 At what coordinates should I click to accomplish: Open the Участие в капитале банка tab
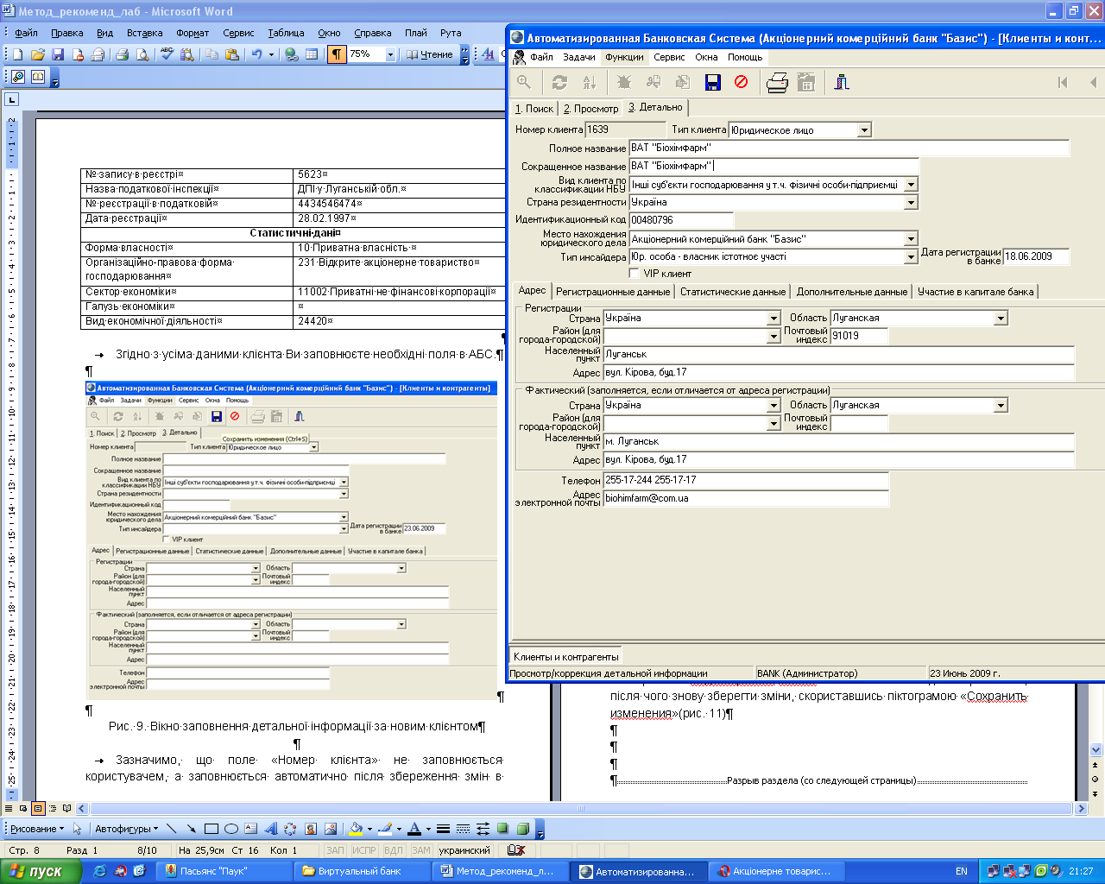click(x=976, y=292)
